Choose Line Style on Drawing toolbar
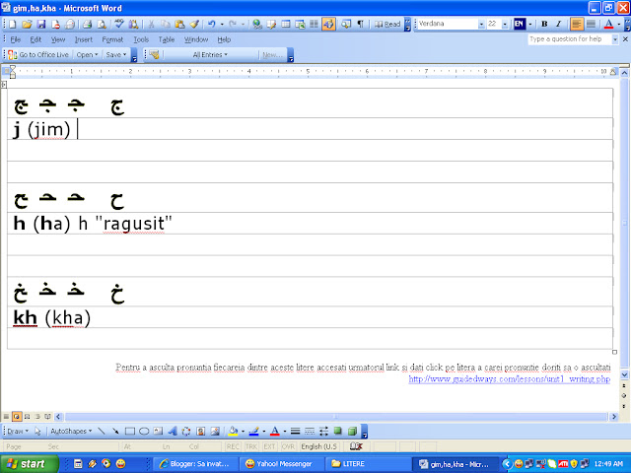This screenshot has width=631, height=473. (295, 432)
